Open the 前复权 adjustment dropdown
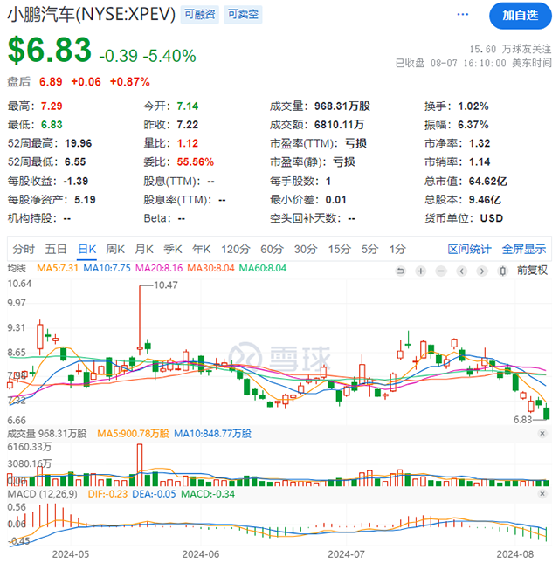 pos(532,271)
